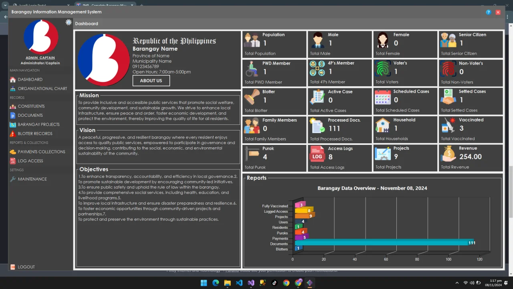Click the pink Fully Vaccinated chart bar
Viewport: 513px width, 289px height.
click(x=300, y=205)
